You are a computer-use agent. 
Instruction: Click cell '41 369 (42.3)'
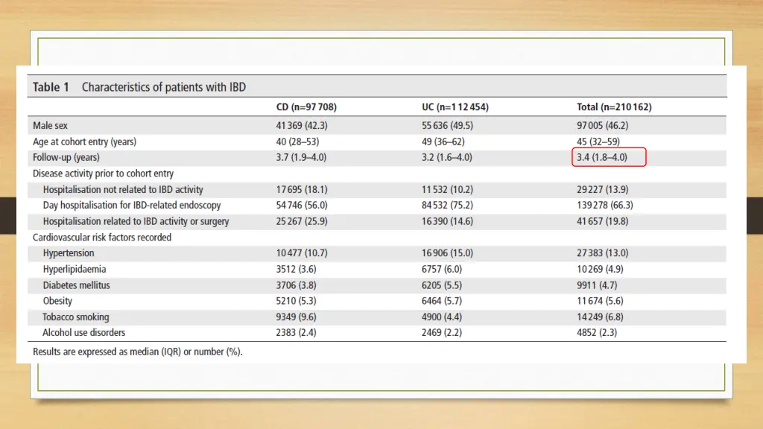pos(302,125)
